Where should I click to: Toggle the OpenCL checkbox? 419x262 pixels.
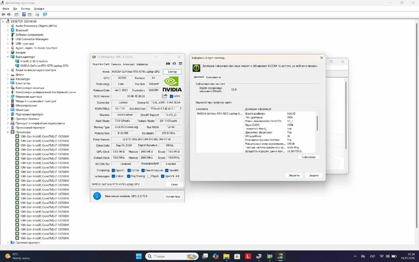tap(113, 170)
